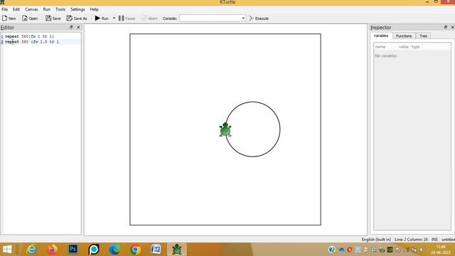Click inside the Console input field
Viewport: 455px width, 256px height.
click(x=210, y=18)
